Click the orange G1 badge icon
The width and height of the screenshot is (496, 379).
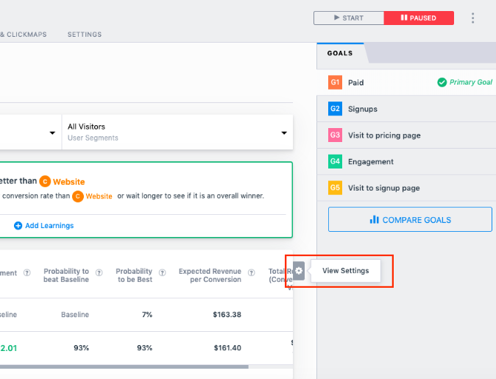click(335, 82)
